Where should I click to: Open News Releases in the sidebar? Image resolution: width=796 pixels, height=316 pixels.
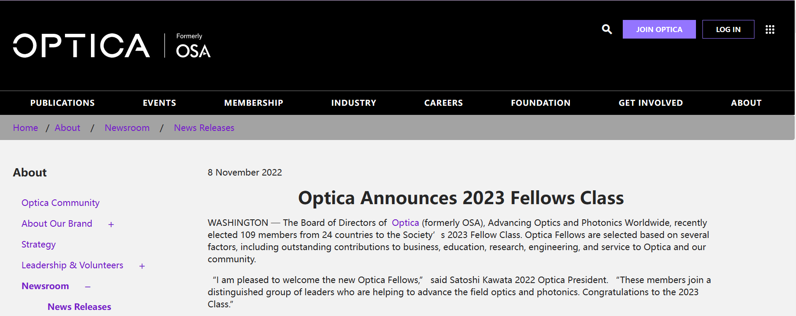(x=79, y=307)
